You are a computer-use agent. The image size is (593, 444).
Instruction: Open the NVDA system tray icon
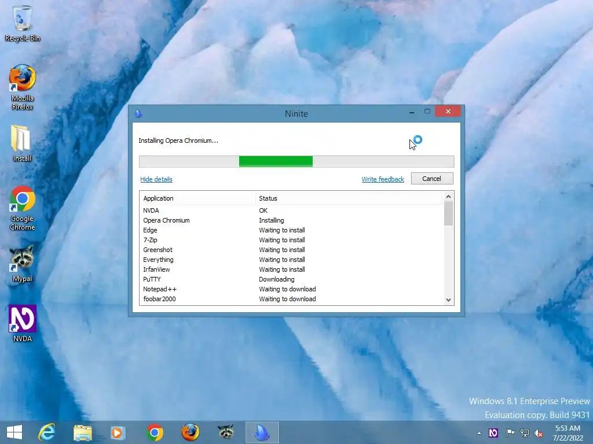[493, 433]
